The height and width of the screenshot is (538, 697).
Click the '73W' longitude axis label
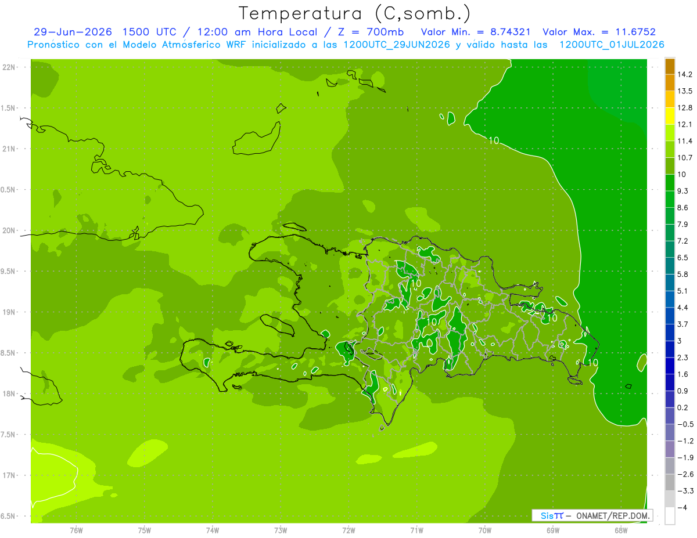[x=281, y=530]
